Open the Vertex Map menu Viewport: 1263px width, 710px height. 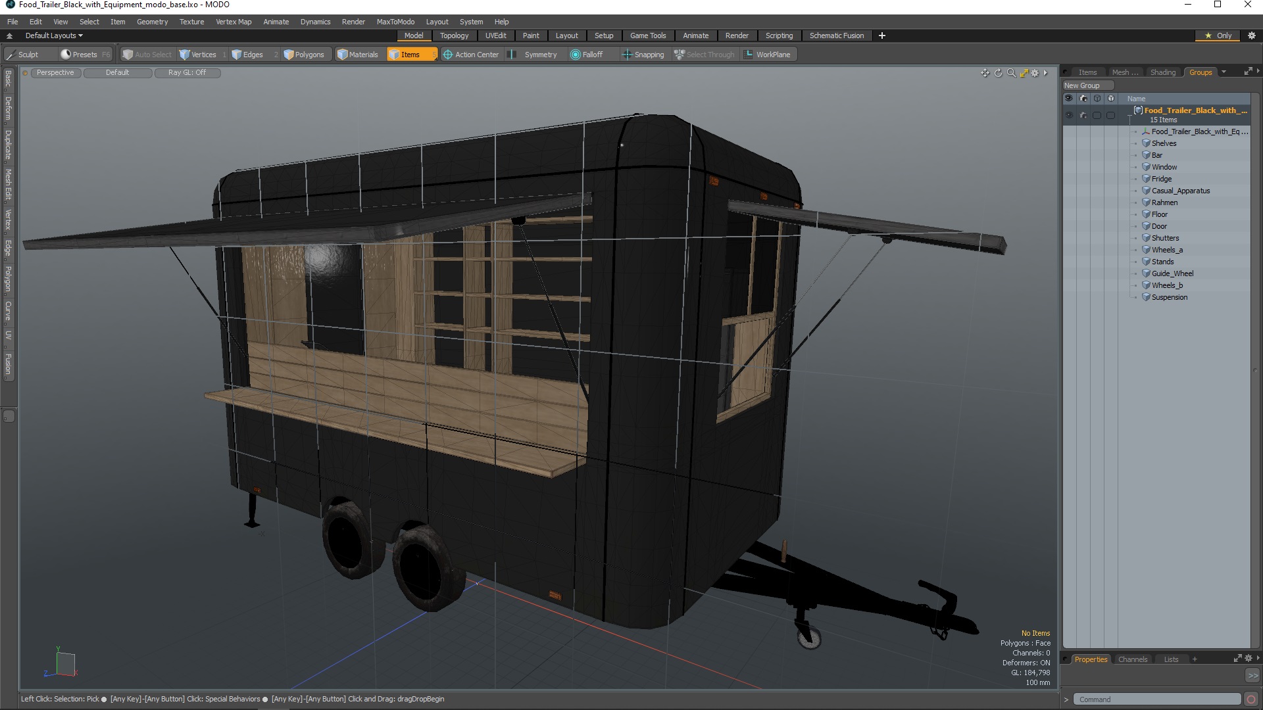tap(234, 22)
